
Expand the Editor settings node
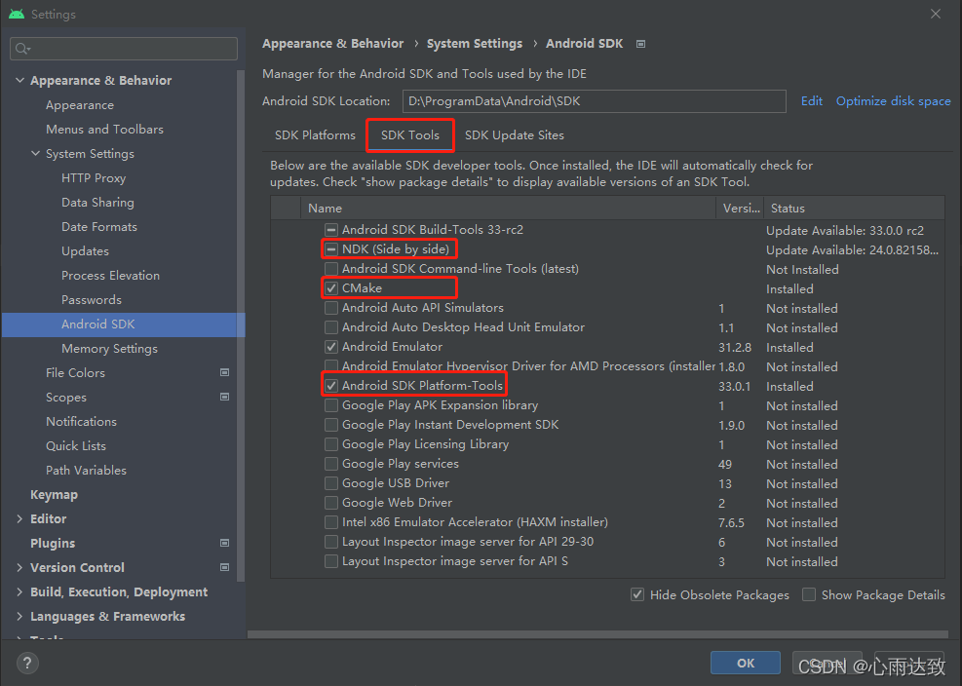pos(19,519)
